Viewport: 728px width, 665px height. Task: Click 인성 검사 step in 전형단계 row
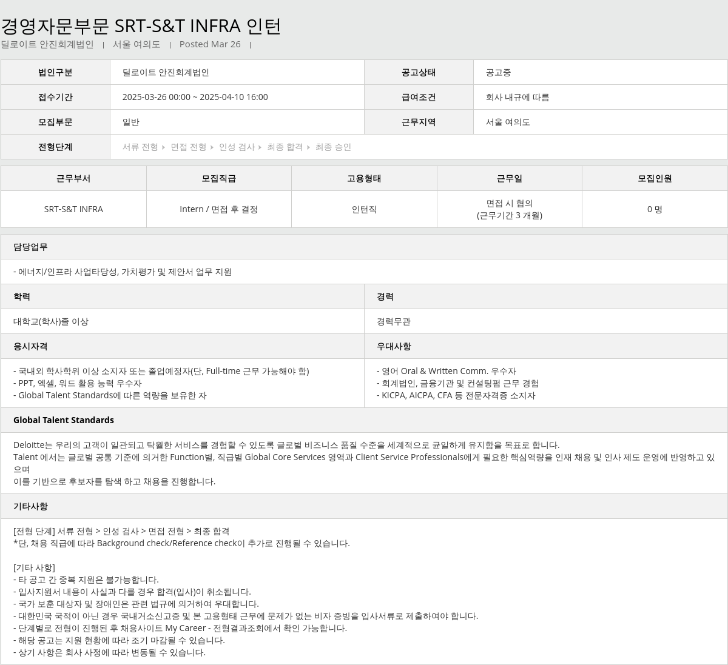pos(237,147)
